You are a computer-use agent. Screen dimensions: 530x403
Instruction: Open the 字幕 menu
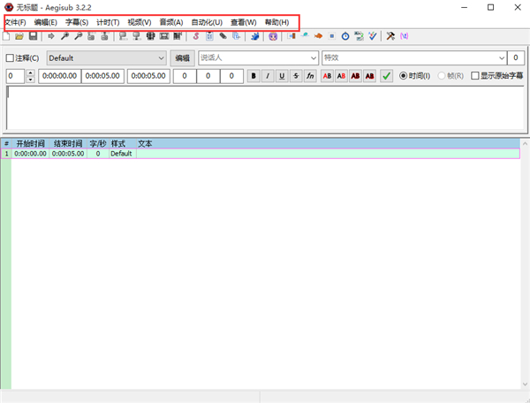tap(77, 21)
